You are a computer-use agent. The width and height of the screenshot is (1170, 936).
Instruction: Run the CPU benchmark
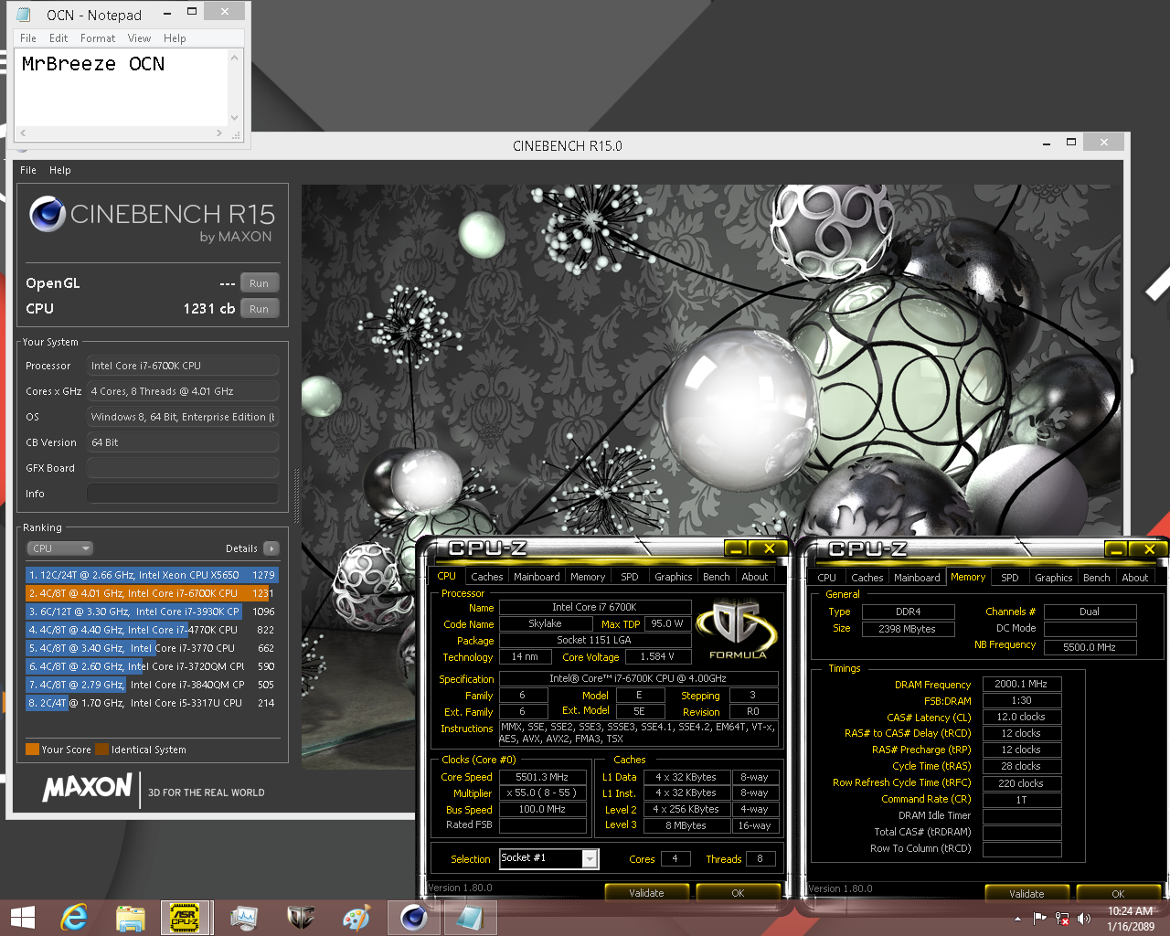259,309
